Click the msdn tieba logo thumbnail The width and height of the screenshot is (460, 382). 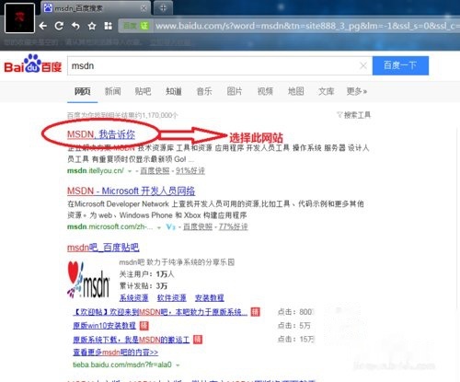88,280
